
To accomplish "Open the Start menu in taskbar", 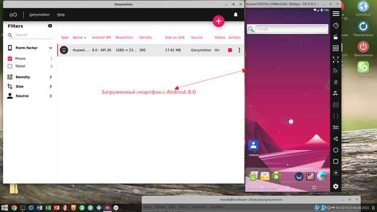I will point(4,208).
